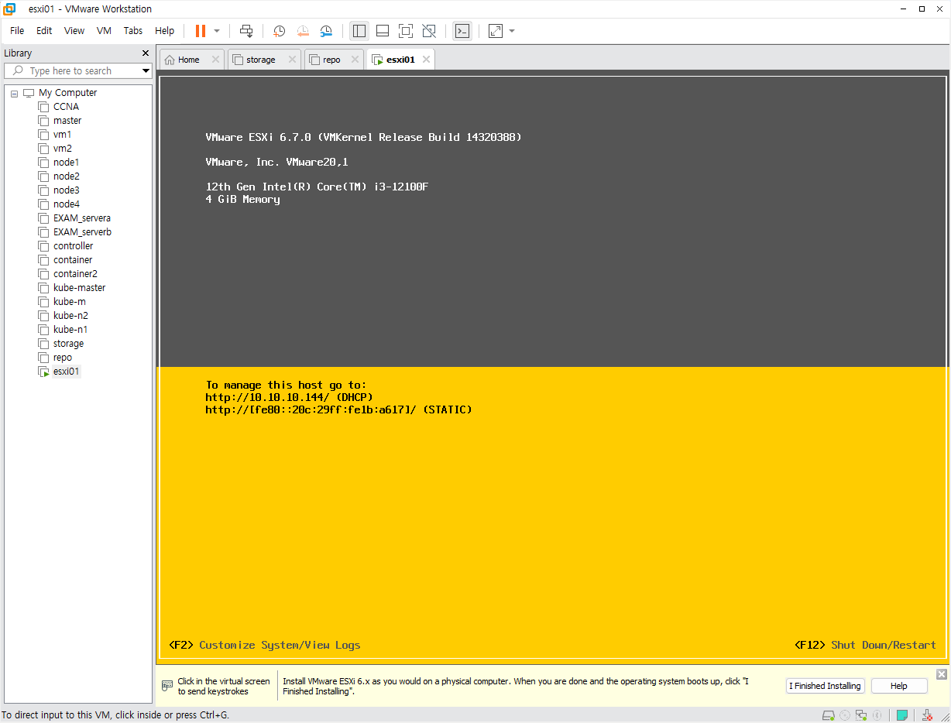Click the F2 Customize System/View Logs text
The height and width of the screenshot is (723, 951).
tap(264, 645)
